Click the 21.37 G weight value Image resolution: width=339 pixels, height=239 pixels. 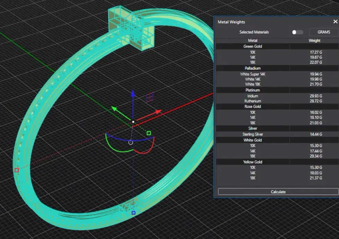point(316,178)
